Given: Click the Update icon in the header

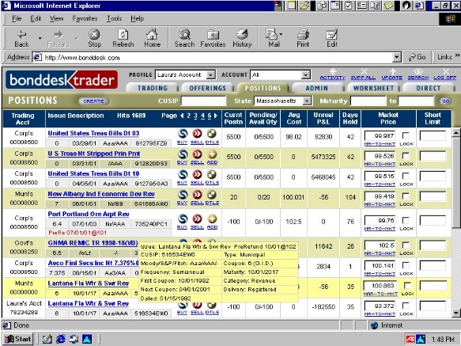Looking at the screenshot, I should tap(392, 74).
